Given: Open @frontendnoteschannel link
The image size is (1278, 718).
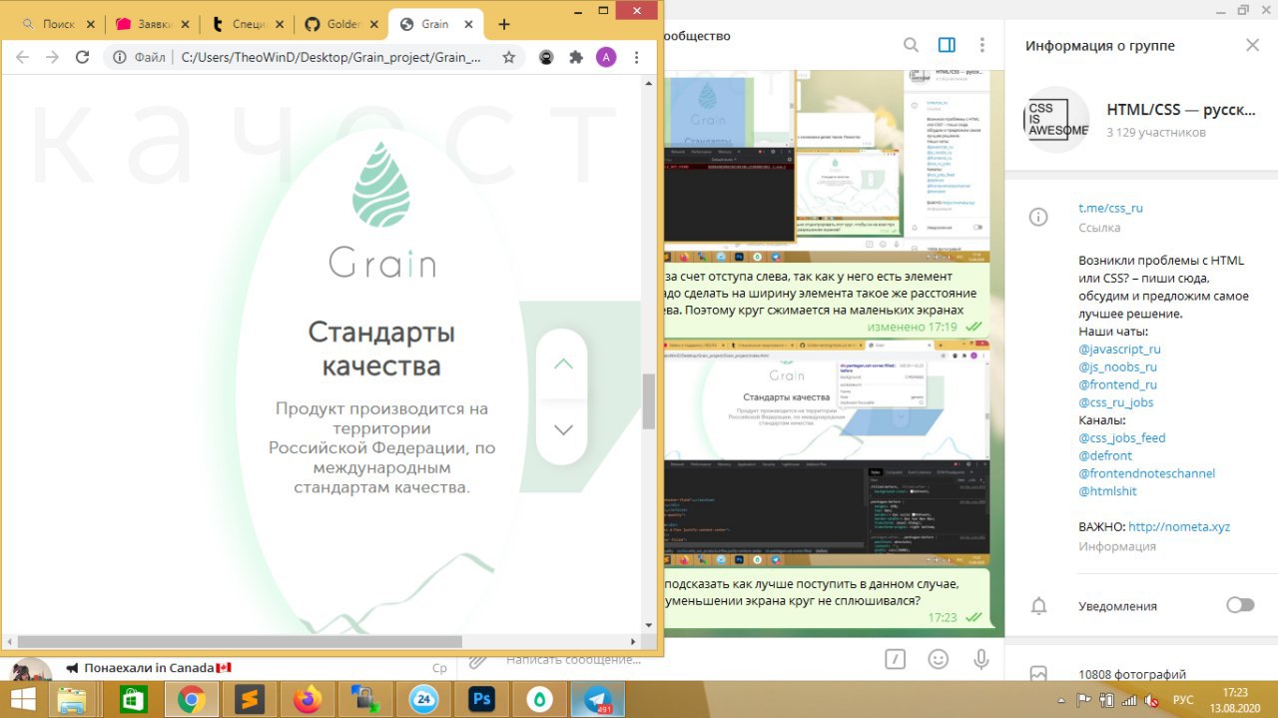Looking at the screenshot, I should pyautogui.click(x=1146, y=473).
